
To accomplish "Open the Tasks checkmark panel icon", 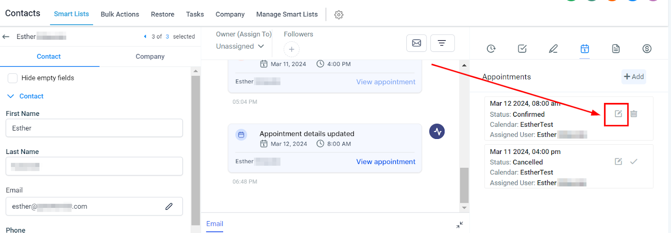I will 522,49.
